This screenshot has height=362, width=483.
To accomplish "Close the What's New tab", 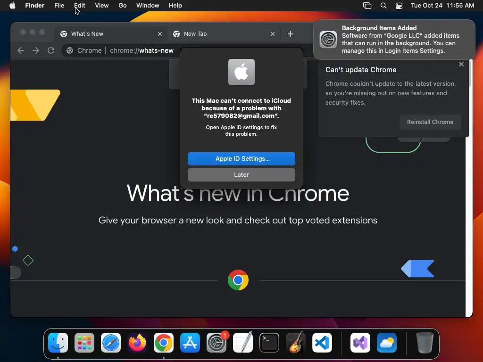I will click(159, 34).
